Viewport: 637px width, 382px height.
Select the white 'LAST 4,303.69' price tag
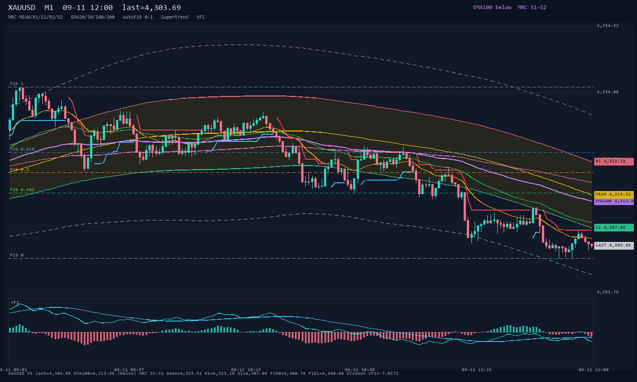click(614, 245)
